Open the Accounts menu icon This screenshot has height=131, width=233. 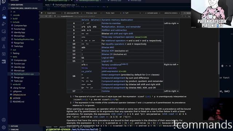(4, 120)
